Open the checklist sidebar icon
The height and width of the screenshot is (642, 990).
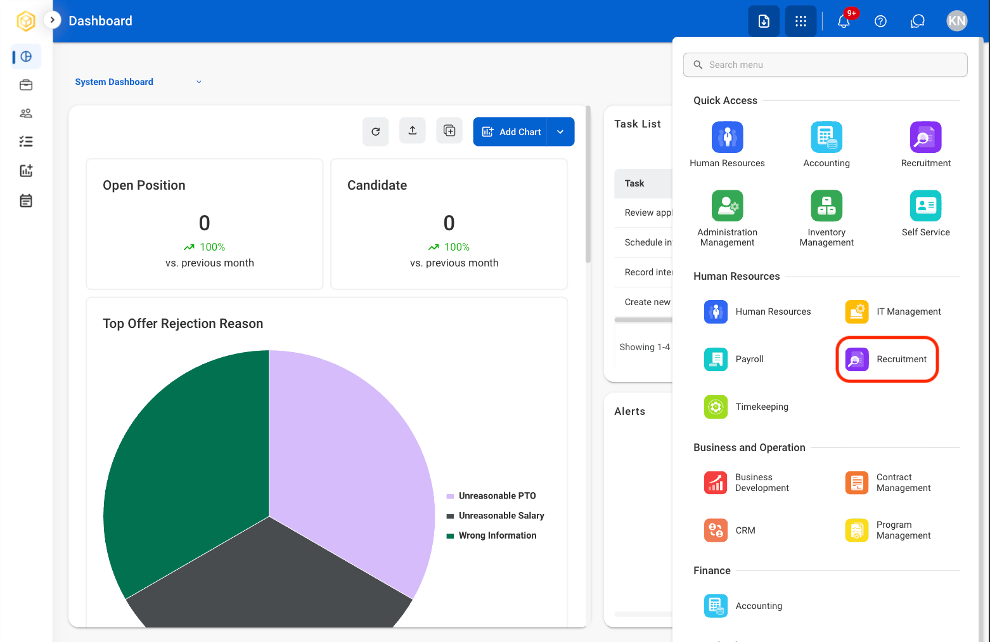[x=26, y=141]
